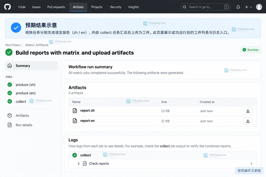Viewport: 266px width, 177px height.
Task: Click the Check reports document icon
Action: tap(85, 164)
